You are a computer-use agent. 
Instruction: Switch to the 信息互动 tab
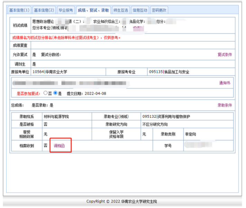point(140,10)
